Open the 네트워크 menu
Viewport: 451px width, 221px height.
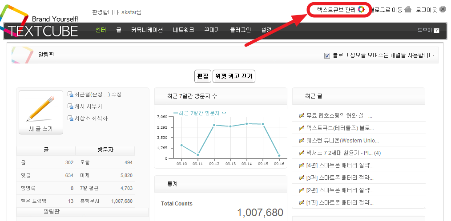click(x=184, y=30)
